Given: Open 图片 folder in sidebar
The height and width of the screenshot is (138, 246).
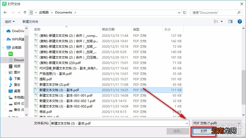Looking at the screenshot, I should [x=15, y=72].
